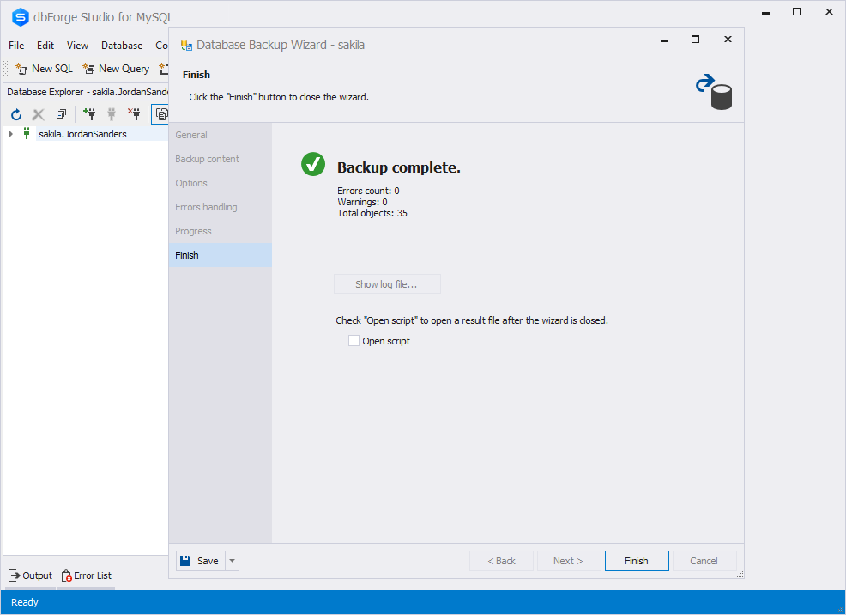Click the delete X icon in Database Explorer
The height and width of the screenshot is (615, 846).
pos(38,114)
